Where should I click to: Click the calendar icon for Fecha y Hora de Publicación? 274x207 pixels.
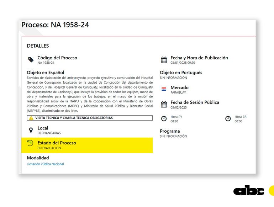[x=164, y=60]
